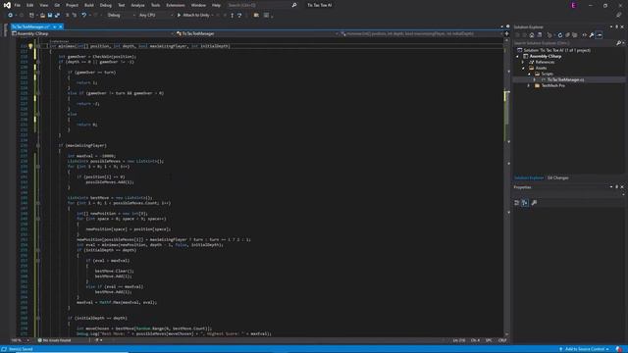Image resolution: width=628 pixels, height=353 pixels.
Task: Focus the top Search (Ctrl+Q) box
Action: pos(262,5)
